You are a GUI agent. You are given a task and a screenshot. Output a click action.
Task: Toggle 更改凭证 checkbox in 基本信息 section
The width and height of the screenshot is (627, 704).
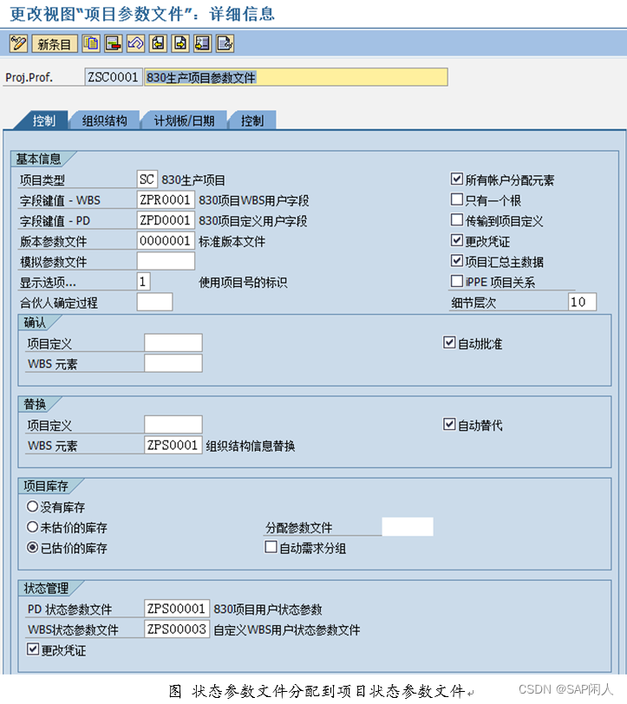[457, 240]
